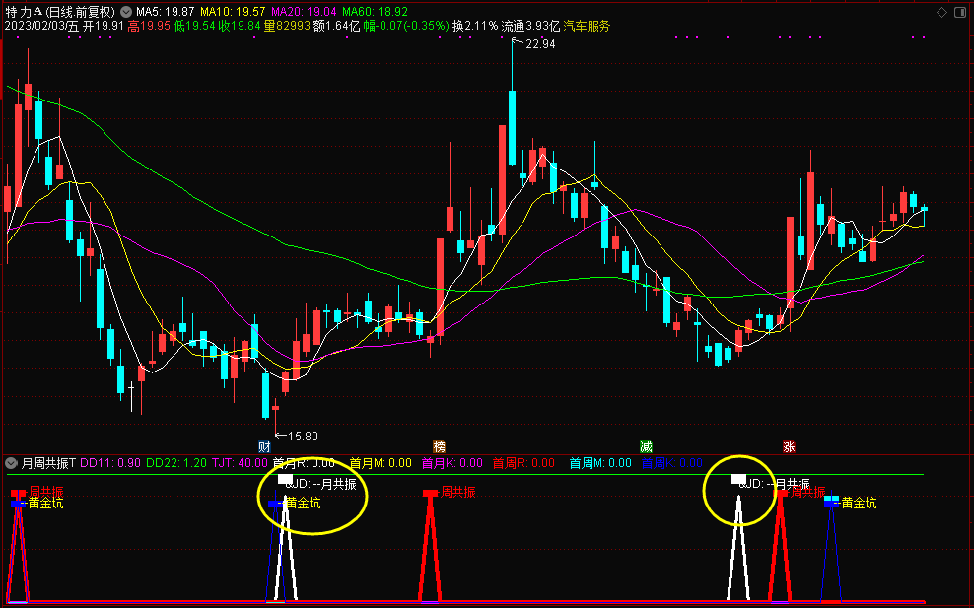Click the 涨 marker icon under the chart
Image resolution: width=974 pixels, height=608 pixels.
coord(789,446)
